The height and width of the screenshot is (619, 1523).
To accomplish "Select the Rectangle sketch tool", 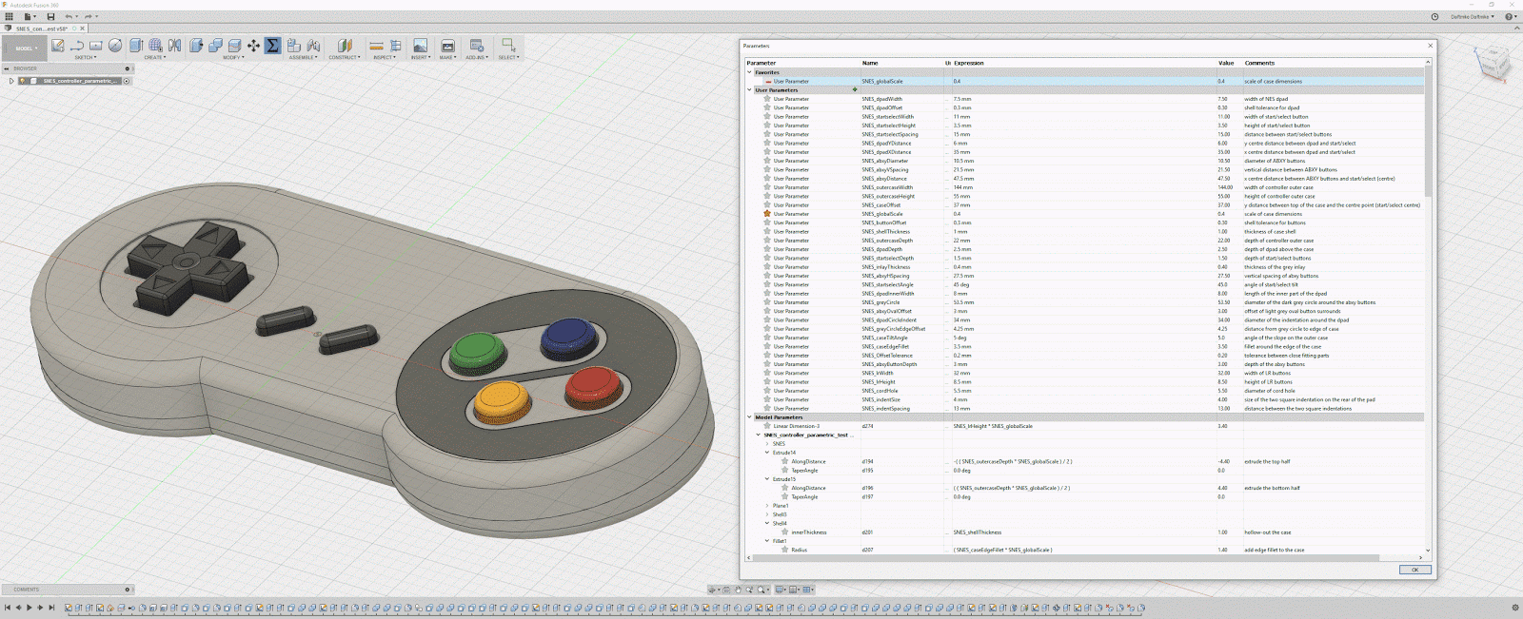I will click(96, 46).
